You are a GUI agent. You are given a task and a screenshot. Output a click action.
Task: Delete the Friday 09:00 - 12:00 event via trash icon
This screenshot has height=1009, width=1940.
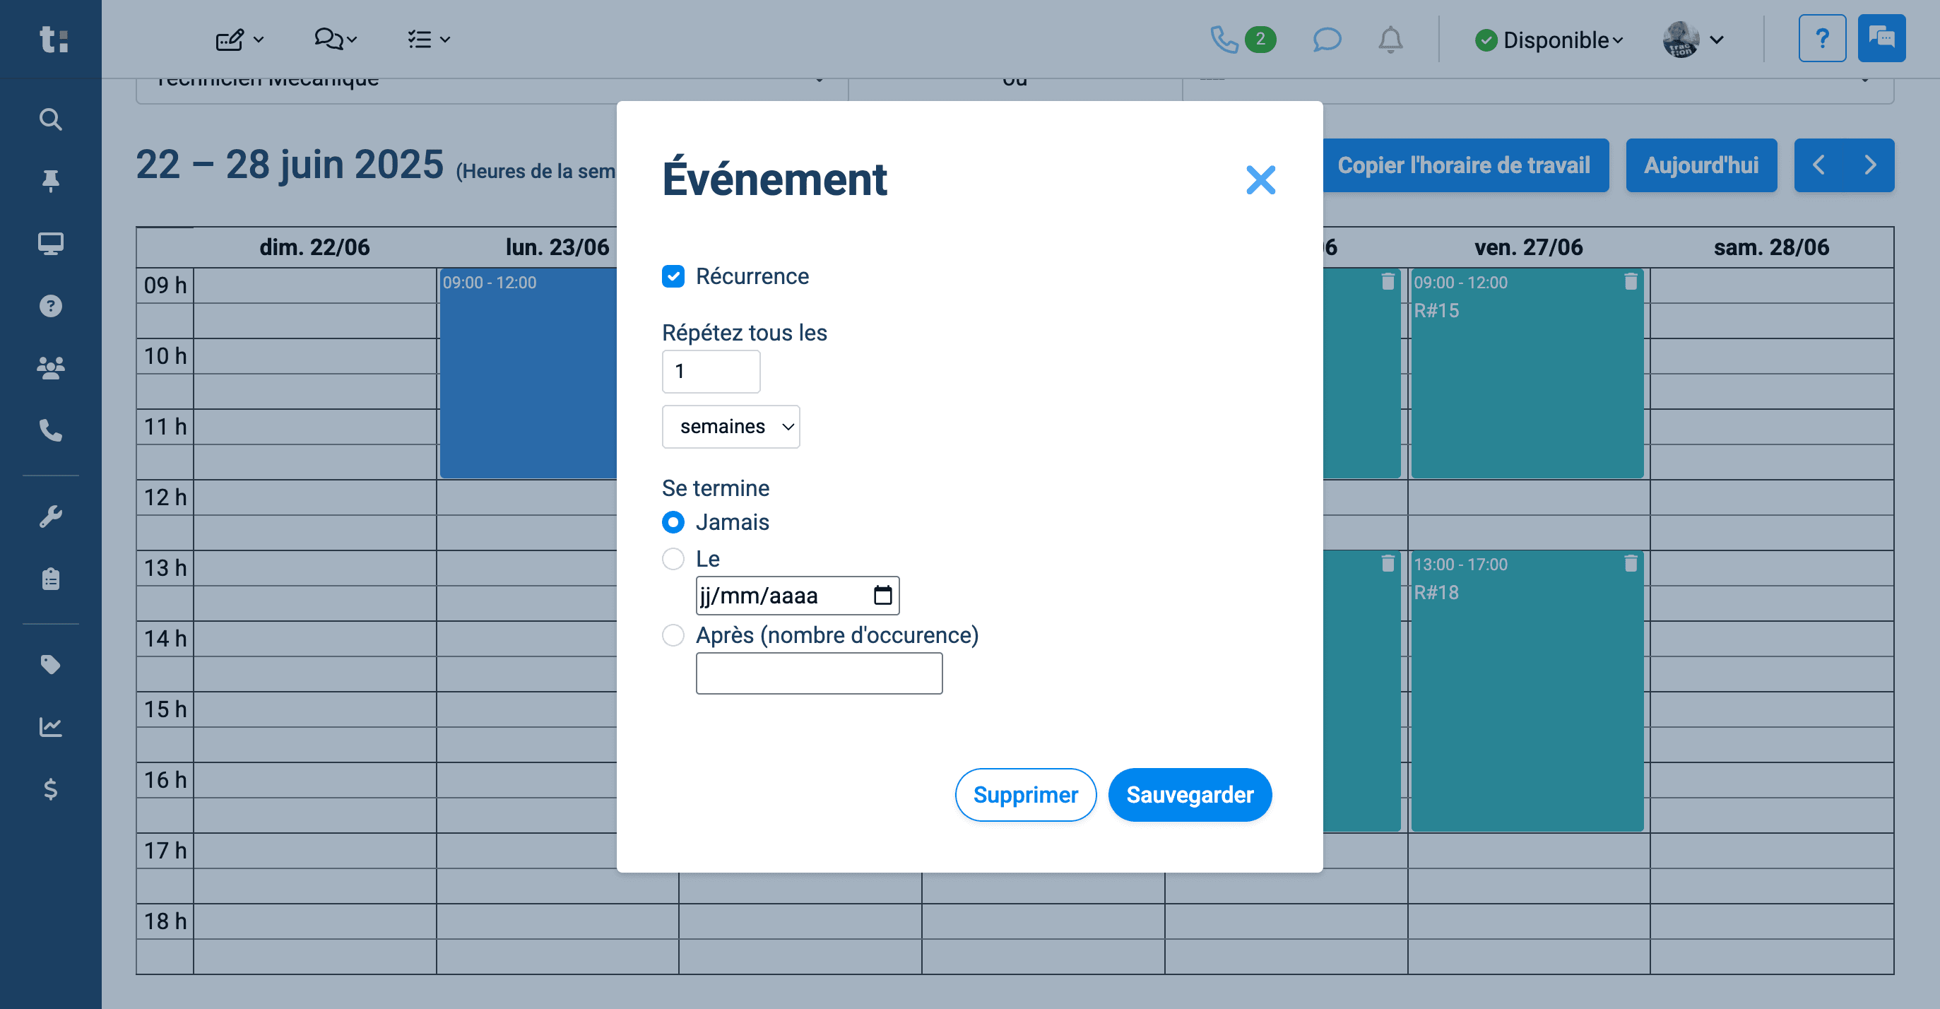[x=1631, y=282]
